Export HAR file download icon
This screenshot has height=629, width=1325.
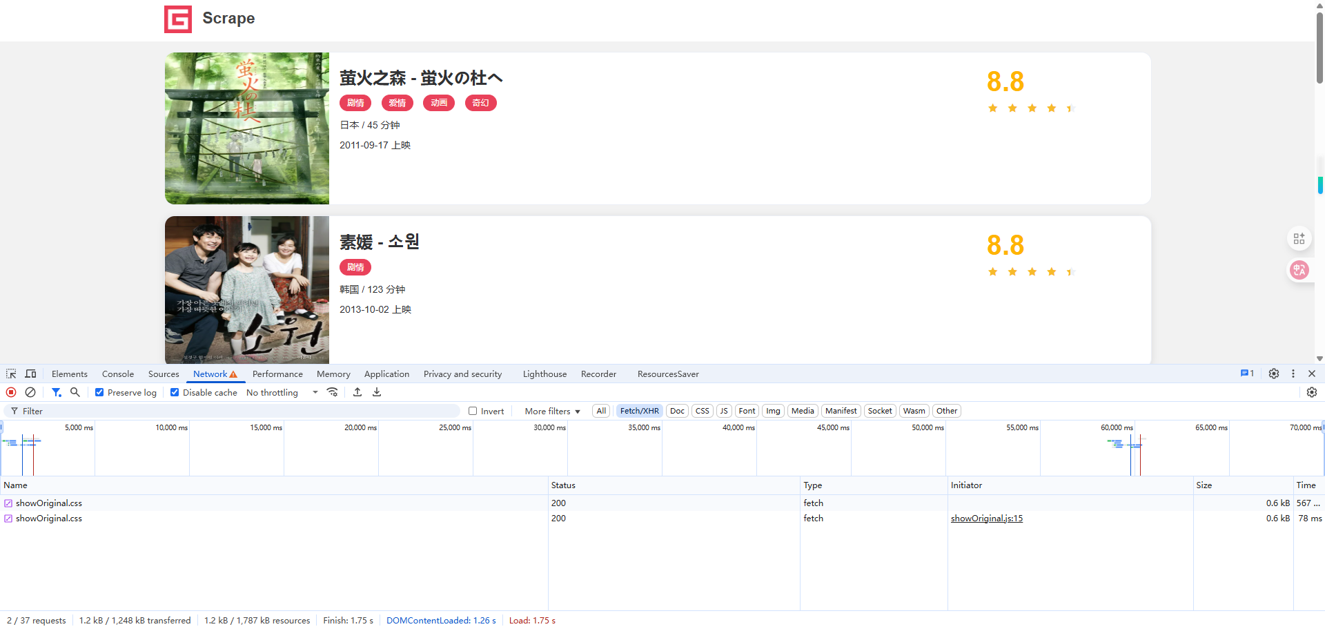point(377,392)
